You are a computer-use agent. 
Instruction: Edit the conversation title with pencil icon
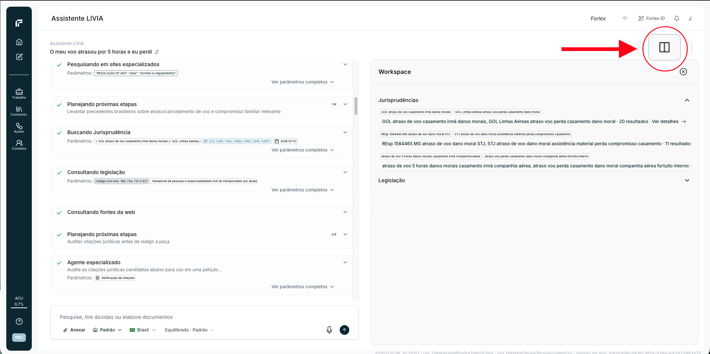coord(157,52)
